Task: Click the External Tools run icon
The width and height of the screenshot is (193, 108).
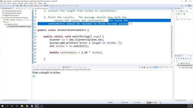Action: click(25, 6)
